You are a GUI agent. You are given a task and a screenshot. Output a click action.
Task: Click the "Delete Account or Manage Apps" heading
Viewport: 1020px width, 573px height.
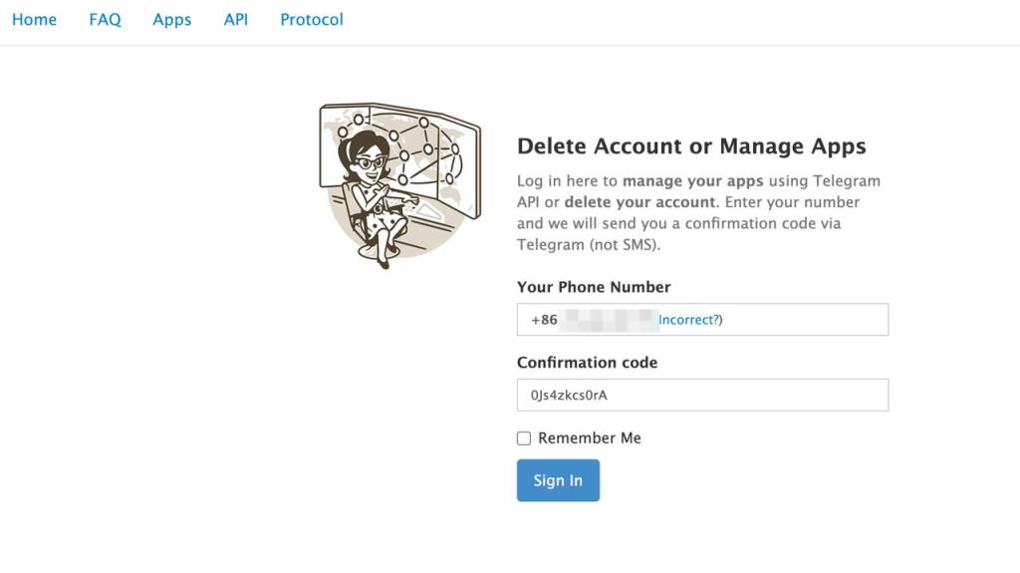point(691,146)
